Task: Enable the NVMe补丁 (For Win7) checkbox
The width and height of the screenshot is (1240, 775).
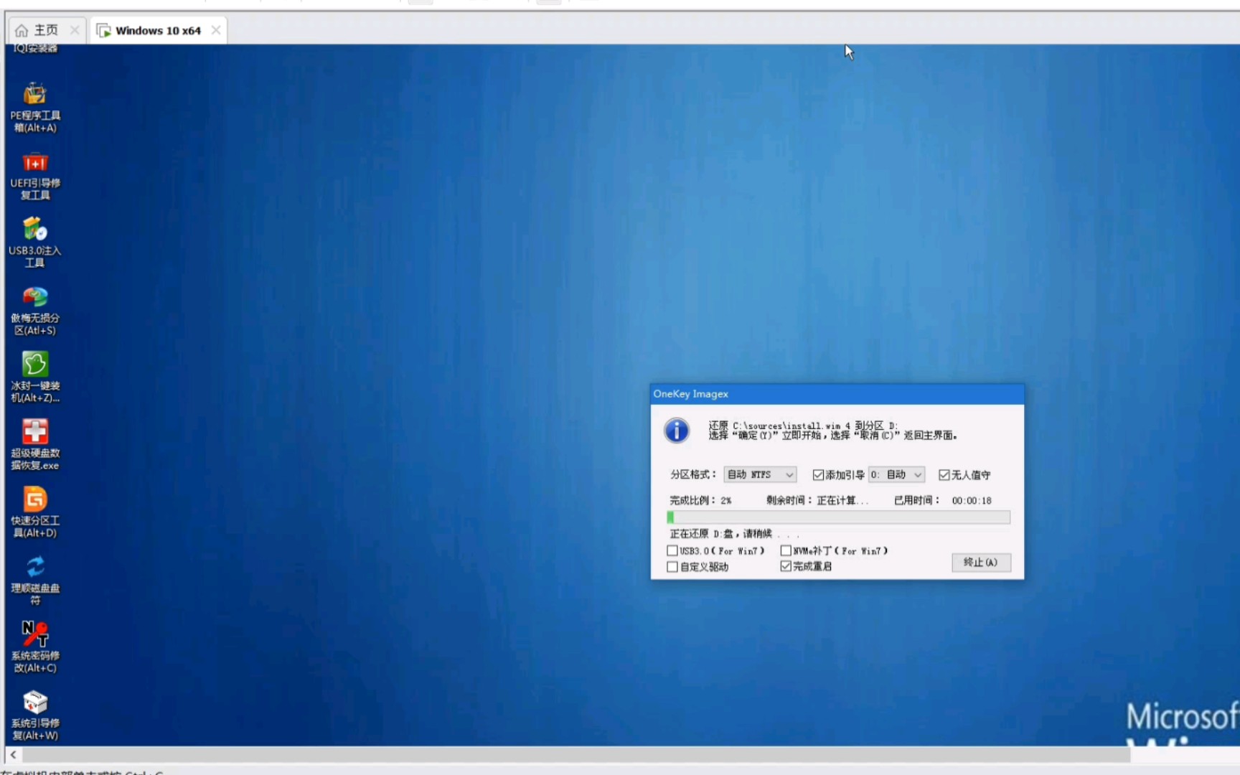Action: (786, 551)
